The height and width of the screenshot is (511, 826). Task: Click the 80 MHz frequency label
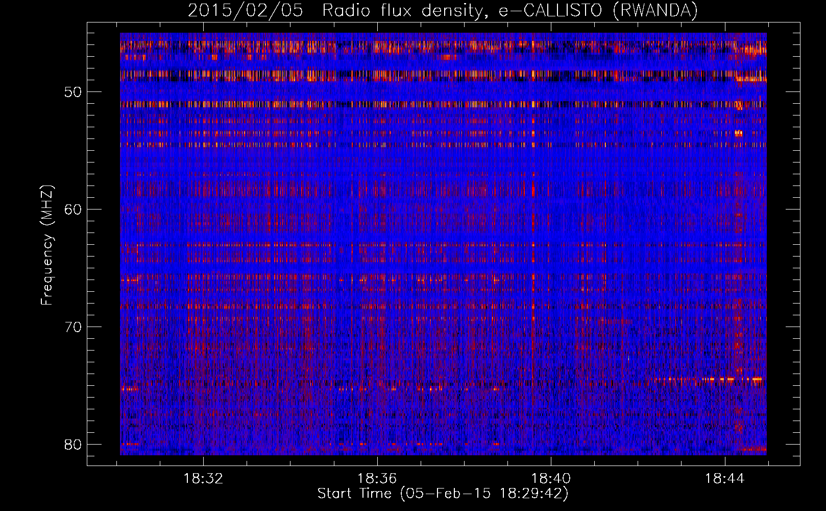[x=74, y=444]
